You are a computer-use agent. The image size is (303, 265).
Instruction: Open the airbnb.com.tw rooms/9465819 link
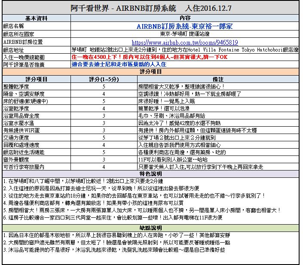pyautogui.click(x=185, y=42)
